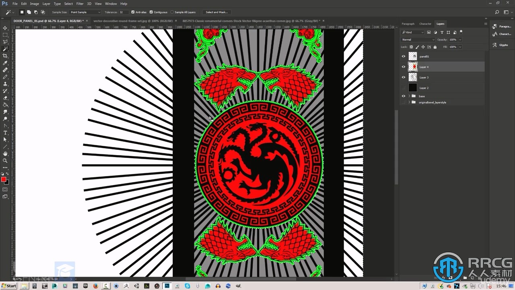Enable Sample All Layers checkbox

tap(172, 12)
